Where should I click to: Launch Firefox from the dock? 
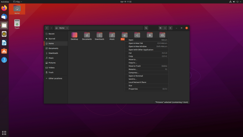coord(4,8)
